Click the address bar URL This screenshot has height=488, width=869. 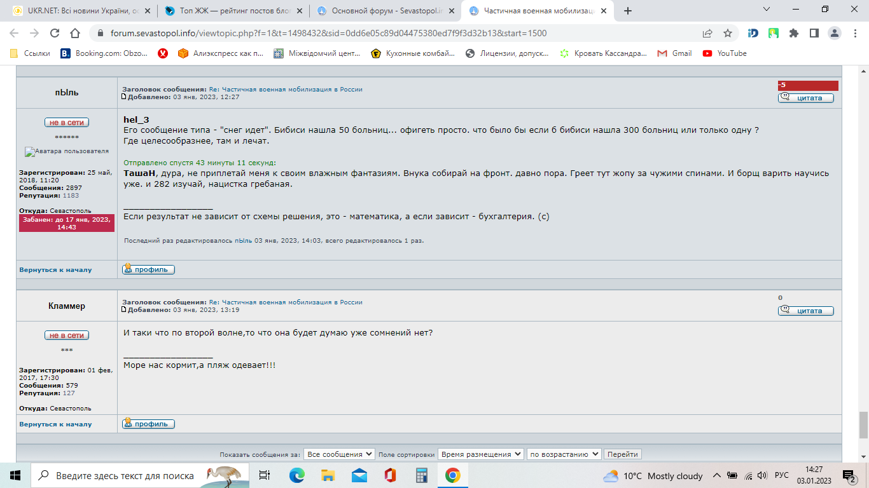(x=328, y=33)
